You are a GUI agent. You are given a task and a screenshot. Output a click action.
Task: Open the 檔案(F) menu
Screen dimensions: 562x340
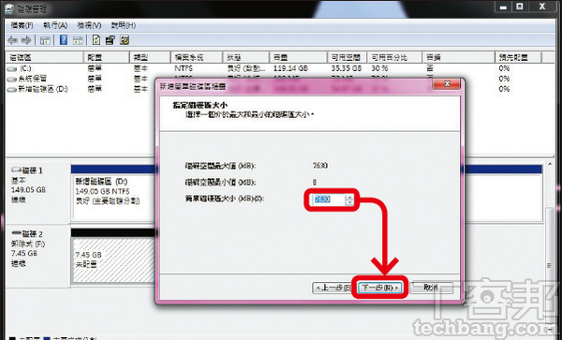coord(22,25)
